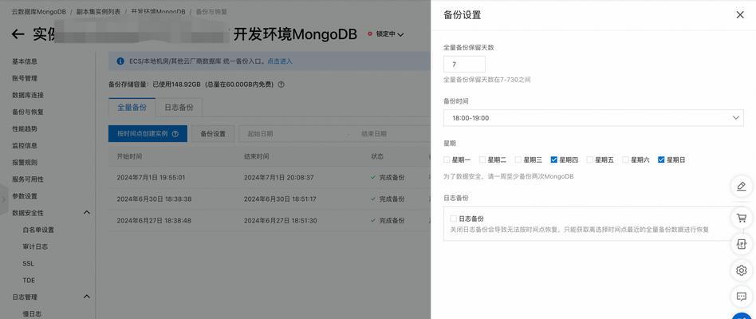
Task: Open SSL under 数据安全性
Action: (29, 264)
